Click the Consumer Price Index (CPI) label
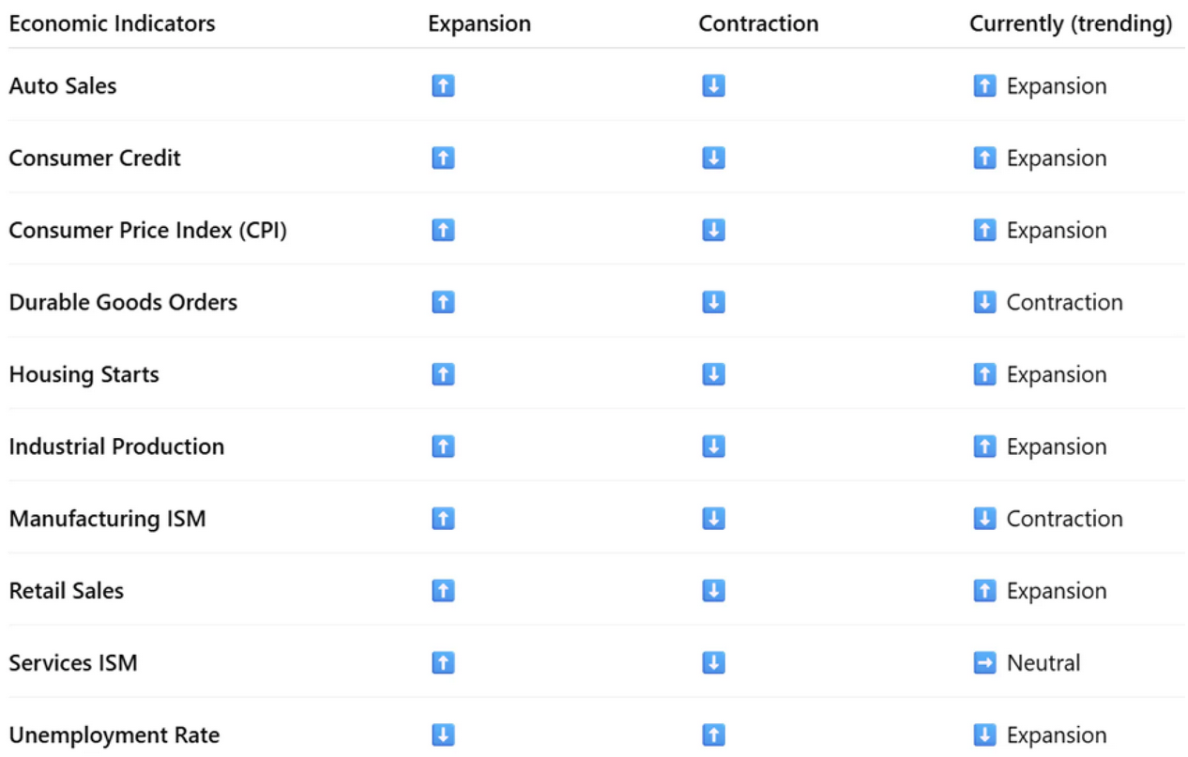This screenshot has height=757, width=1188. click(x=147, y=230)
